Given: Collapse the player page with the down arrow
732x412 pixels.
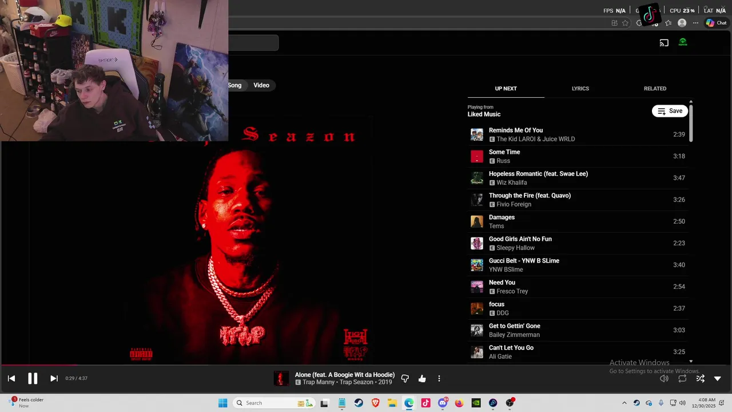Looking at the screenshot, I should point(718,379).
